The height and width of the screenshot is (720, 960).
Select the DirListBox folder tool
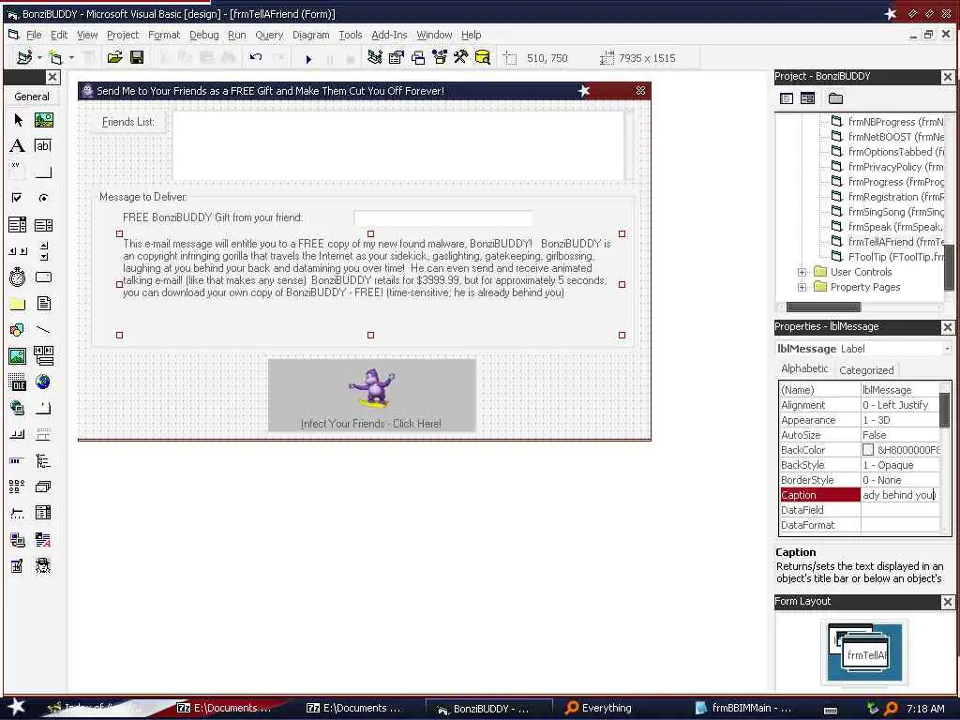pos(18,304)
